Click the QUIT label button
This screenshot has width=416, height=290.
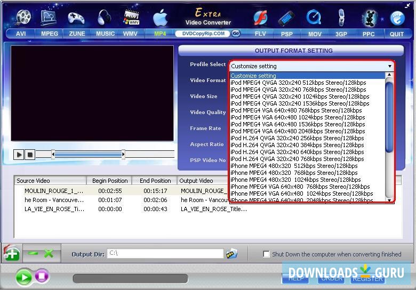click(x=397, y=34)
